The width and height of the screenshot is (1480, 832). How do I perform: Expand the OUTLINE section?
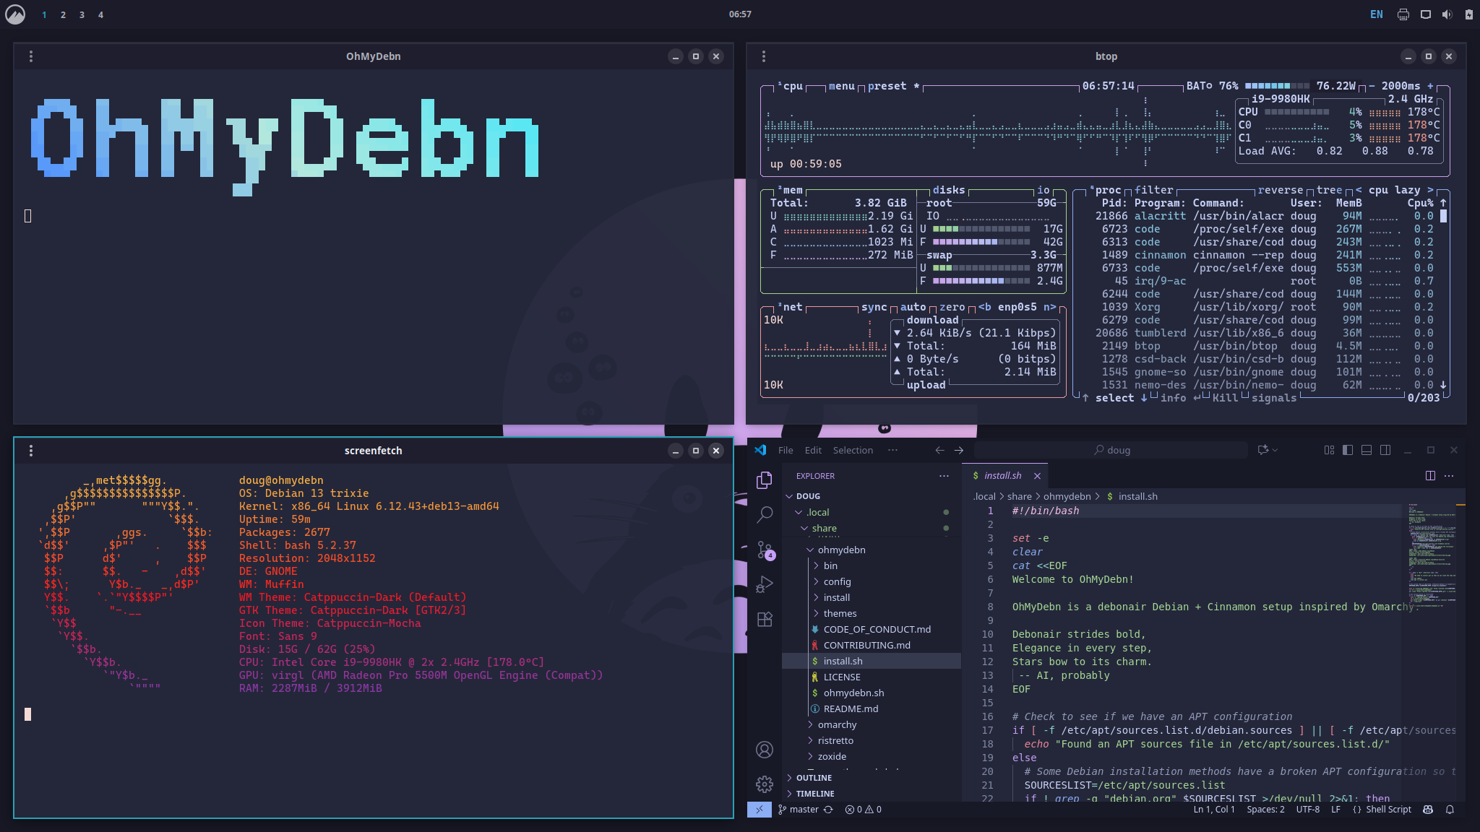(x=814, y=778)
